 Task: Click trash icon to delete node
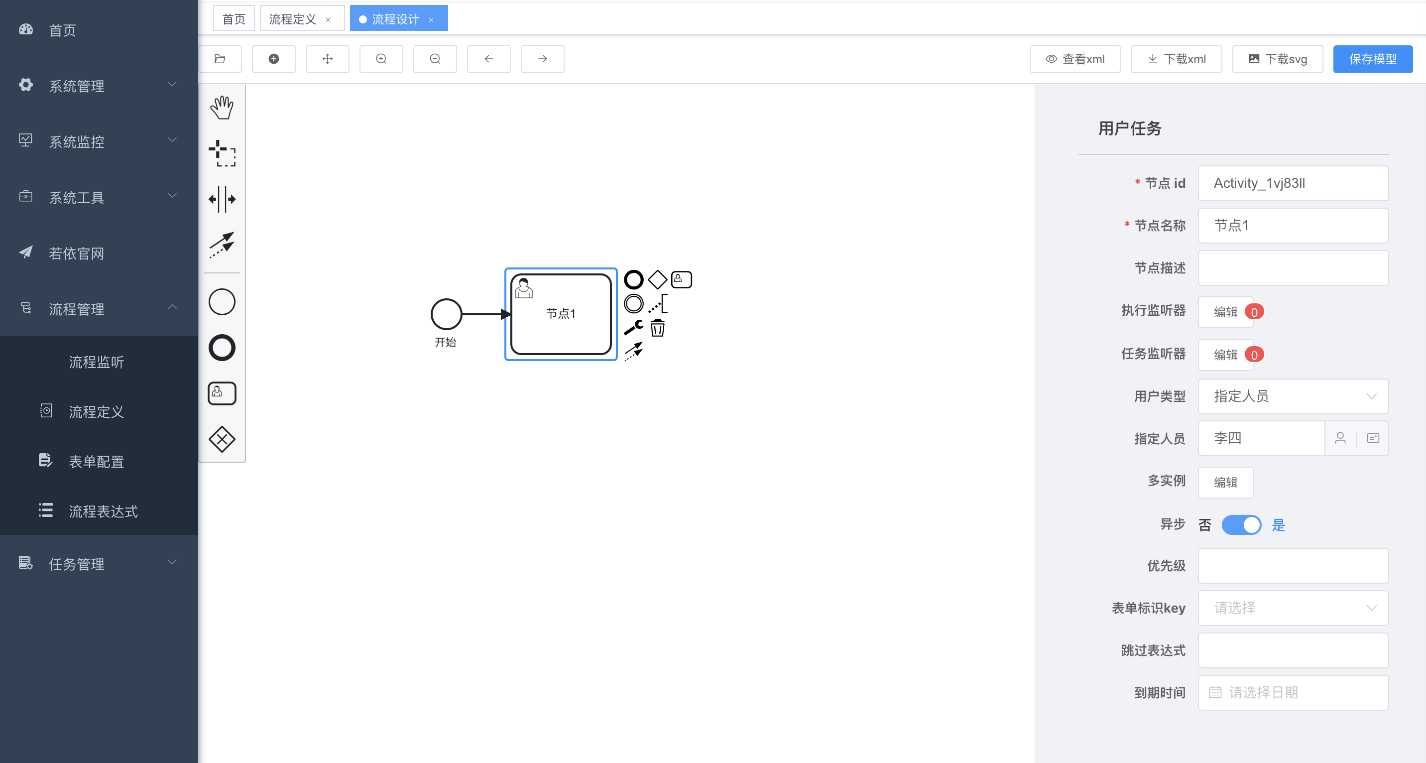pos(657,328)
